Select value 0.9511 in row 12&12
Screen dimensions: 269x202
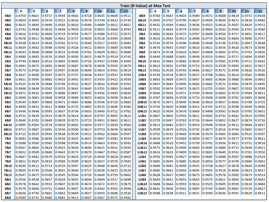(x=181, y=193)
